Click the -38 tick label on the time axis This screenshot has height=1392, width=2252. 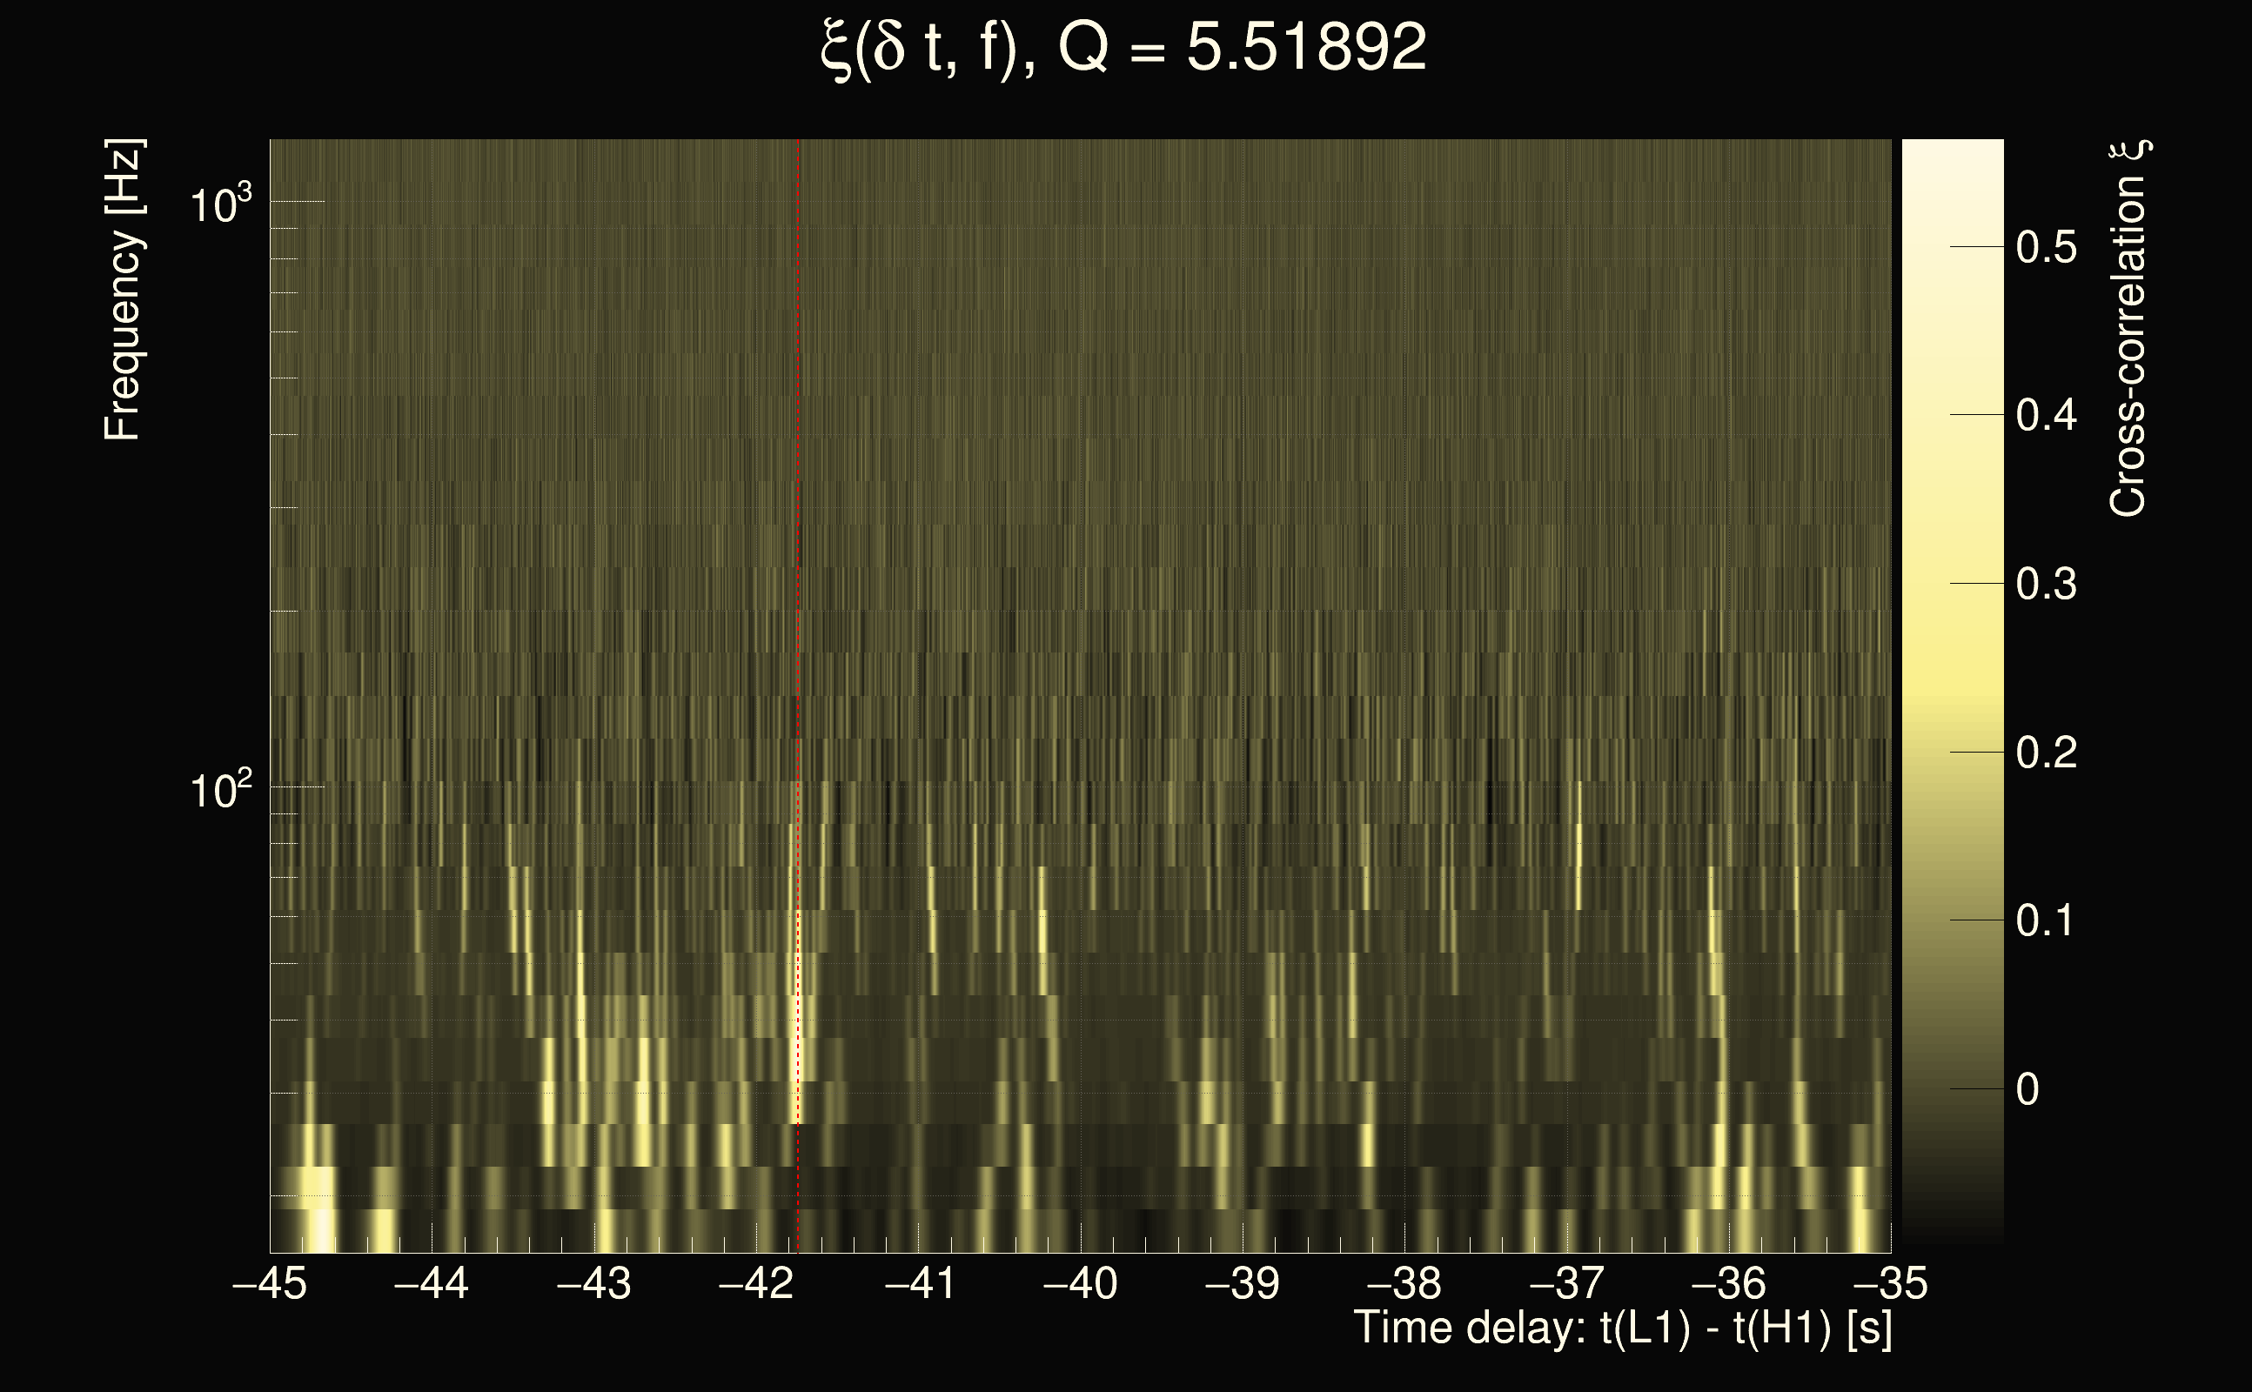pyautogui.click(x=1404, y=1283)
